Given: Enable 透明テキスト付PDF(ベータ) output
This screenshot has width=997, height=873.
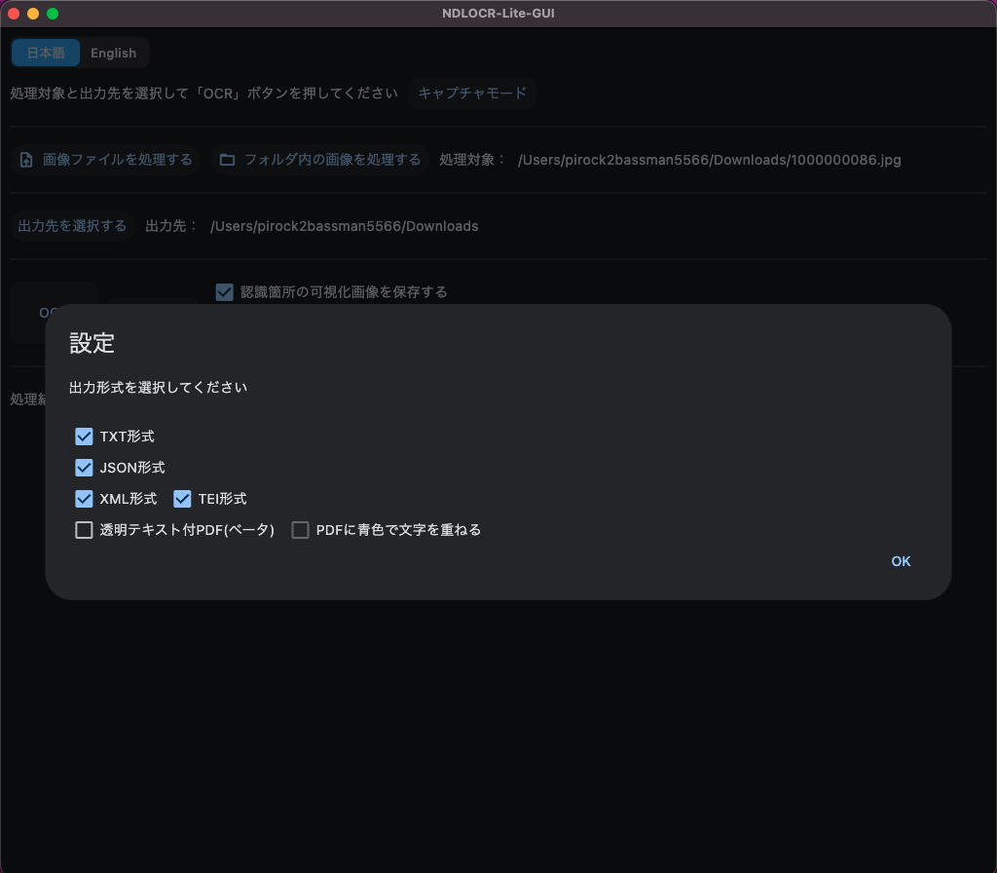Looking at the screenshot, I should click(85, 530).
